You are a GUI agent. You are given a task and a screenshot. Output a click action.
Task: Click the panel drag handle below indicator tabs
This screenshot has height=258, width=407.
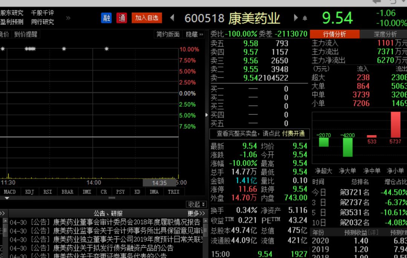click(112, 198)
